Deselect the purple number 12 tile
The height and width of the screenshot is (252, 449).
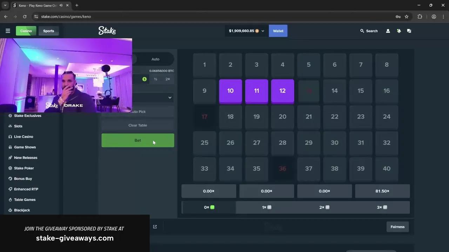[x=282, y=91]
